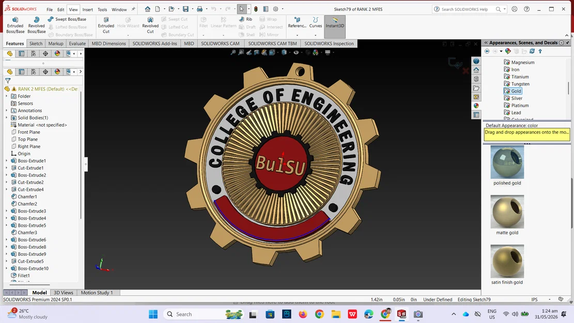The width and height of the screenshot is (574, 323).
Task: Pin the menu bar with pushpin
Action: 133,9
